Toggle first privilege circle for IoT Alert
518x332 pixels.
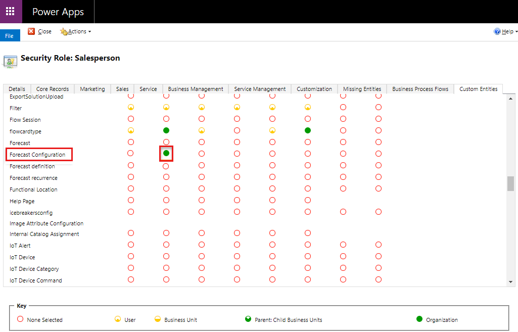131,245
